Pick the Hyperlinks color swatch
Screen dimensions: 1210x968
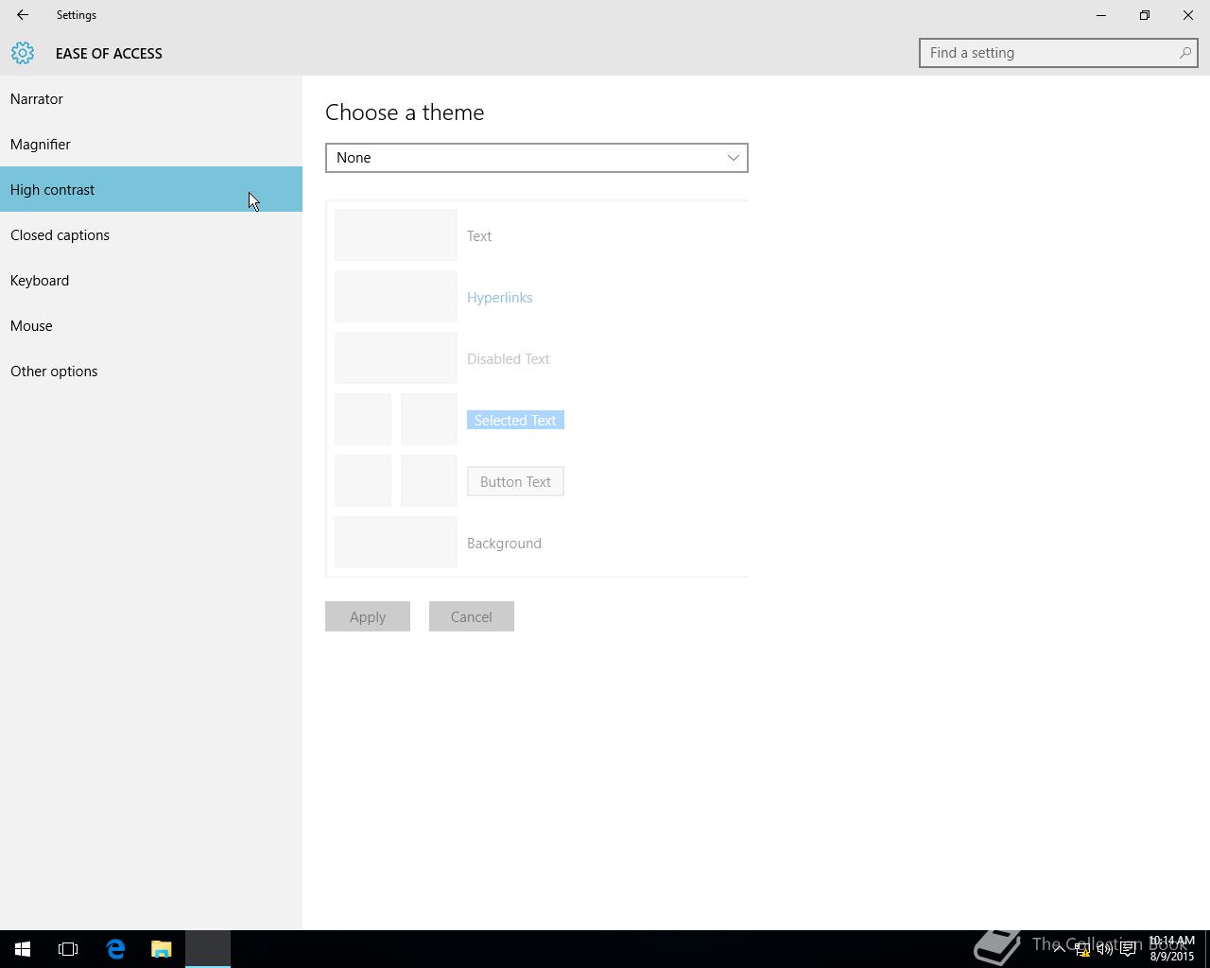(396, 297)
